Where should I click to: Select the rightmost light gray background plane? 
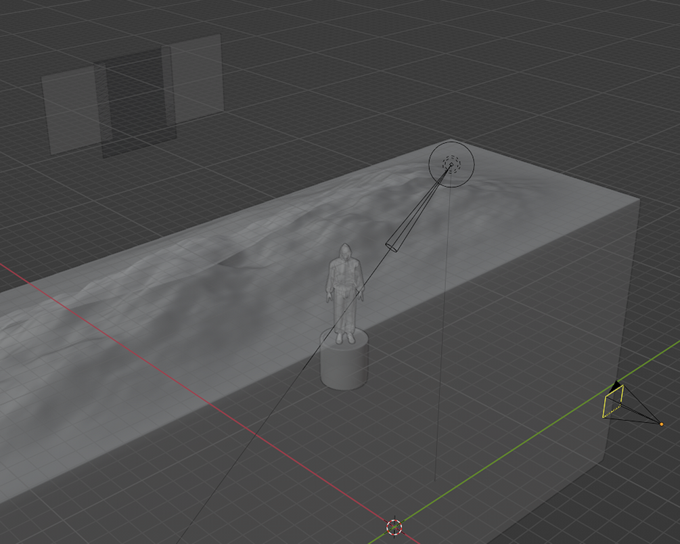coord(194,79)
